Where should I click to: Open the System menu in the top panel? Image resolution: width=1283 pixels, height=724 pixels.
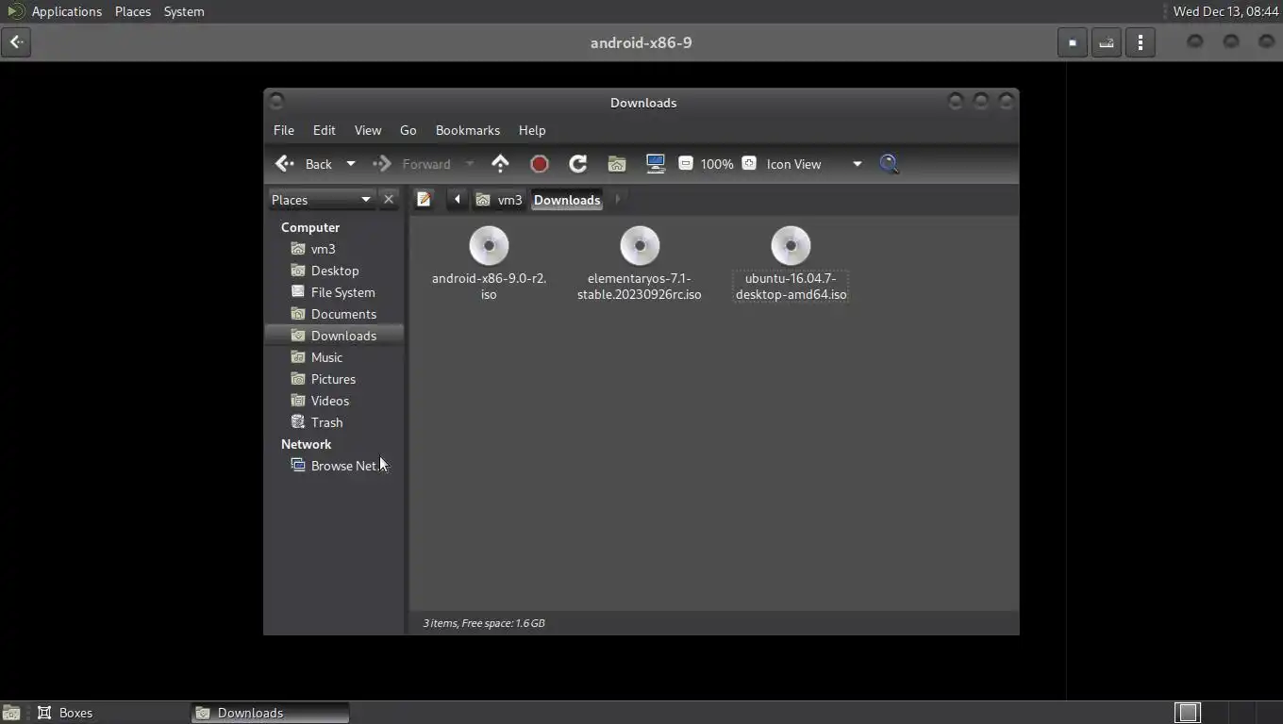click(x=184, y=11)
